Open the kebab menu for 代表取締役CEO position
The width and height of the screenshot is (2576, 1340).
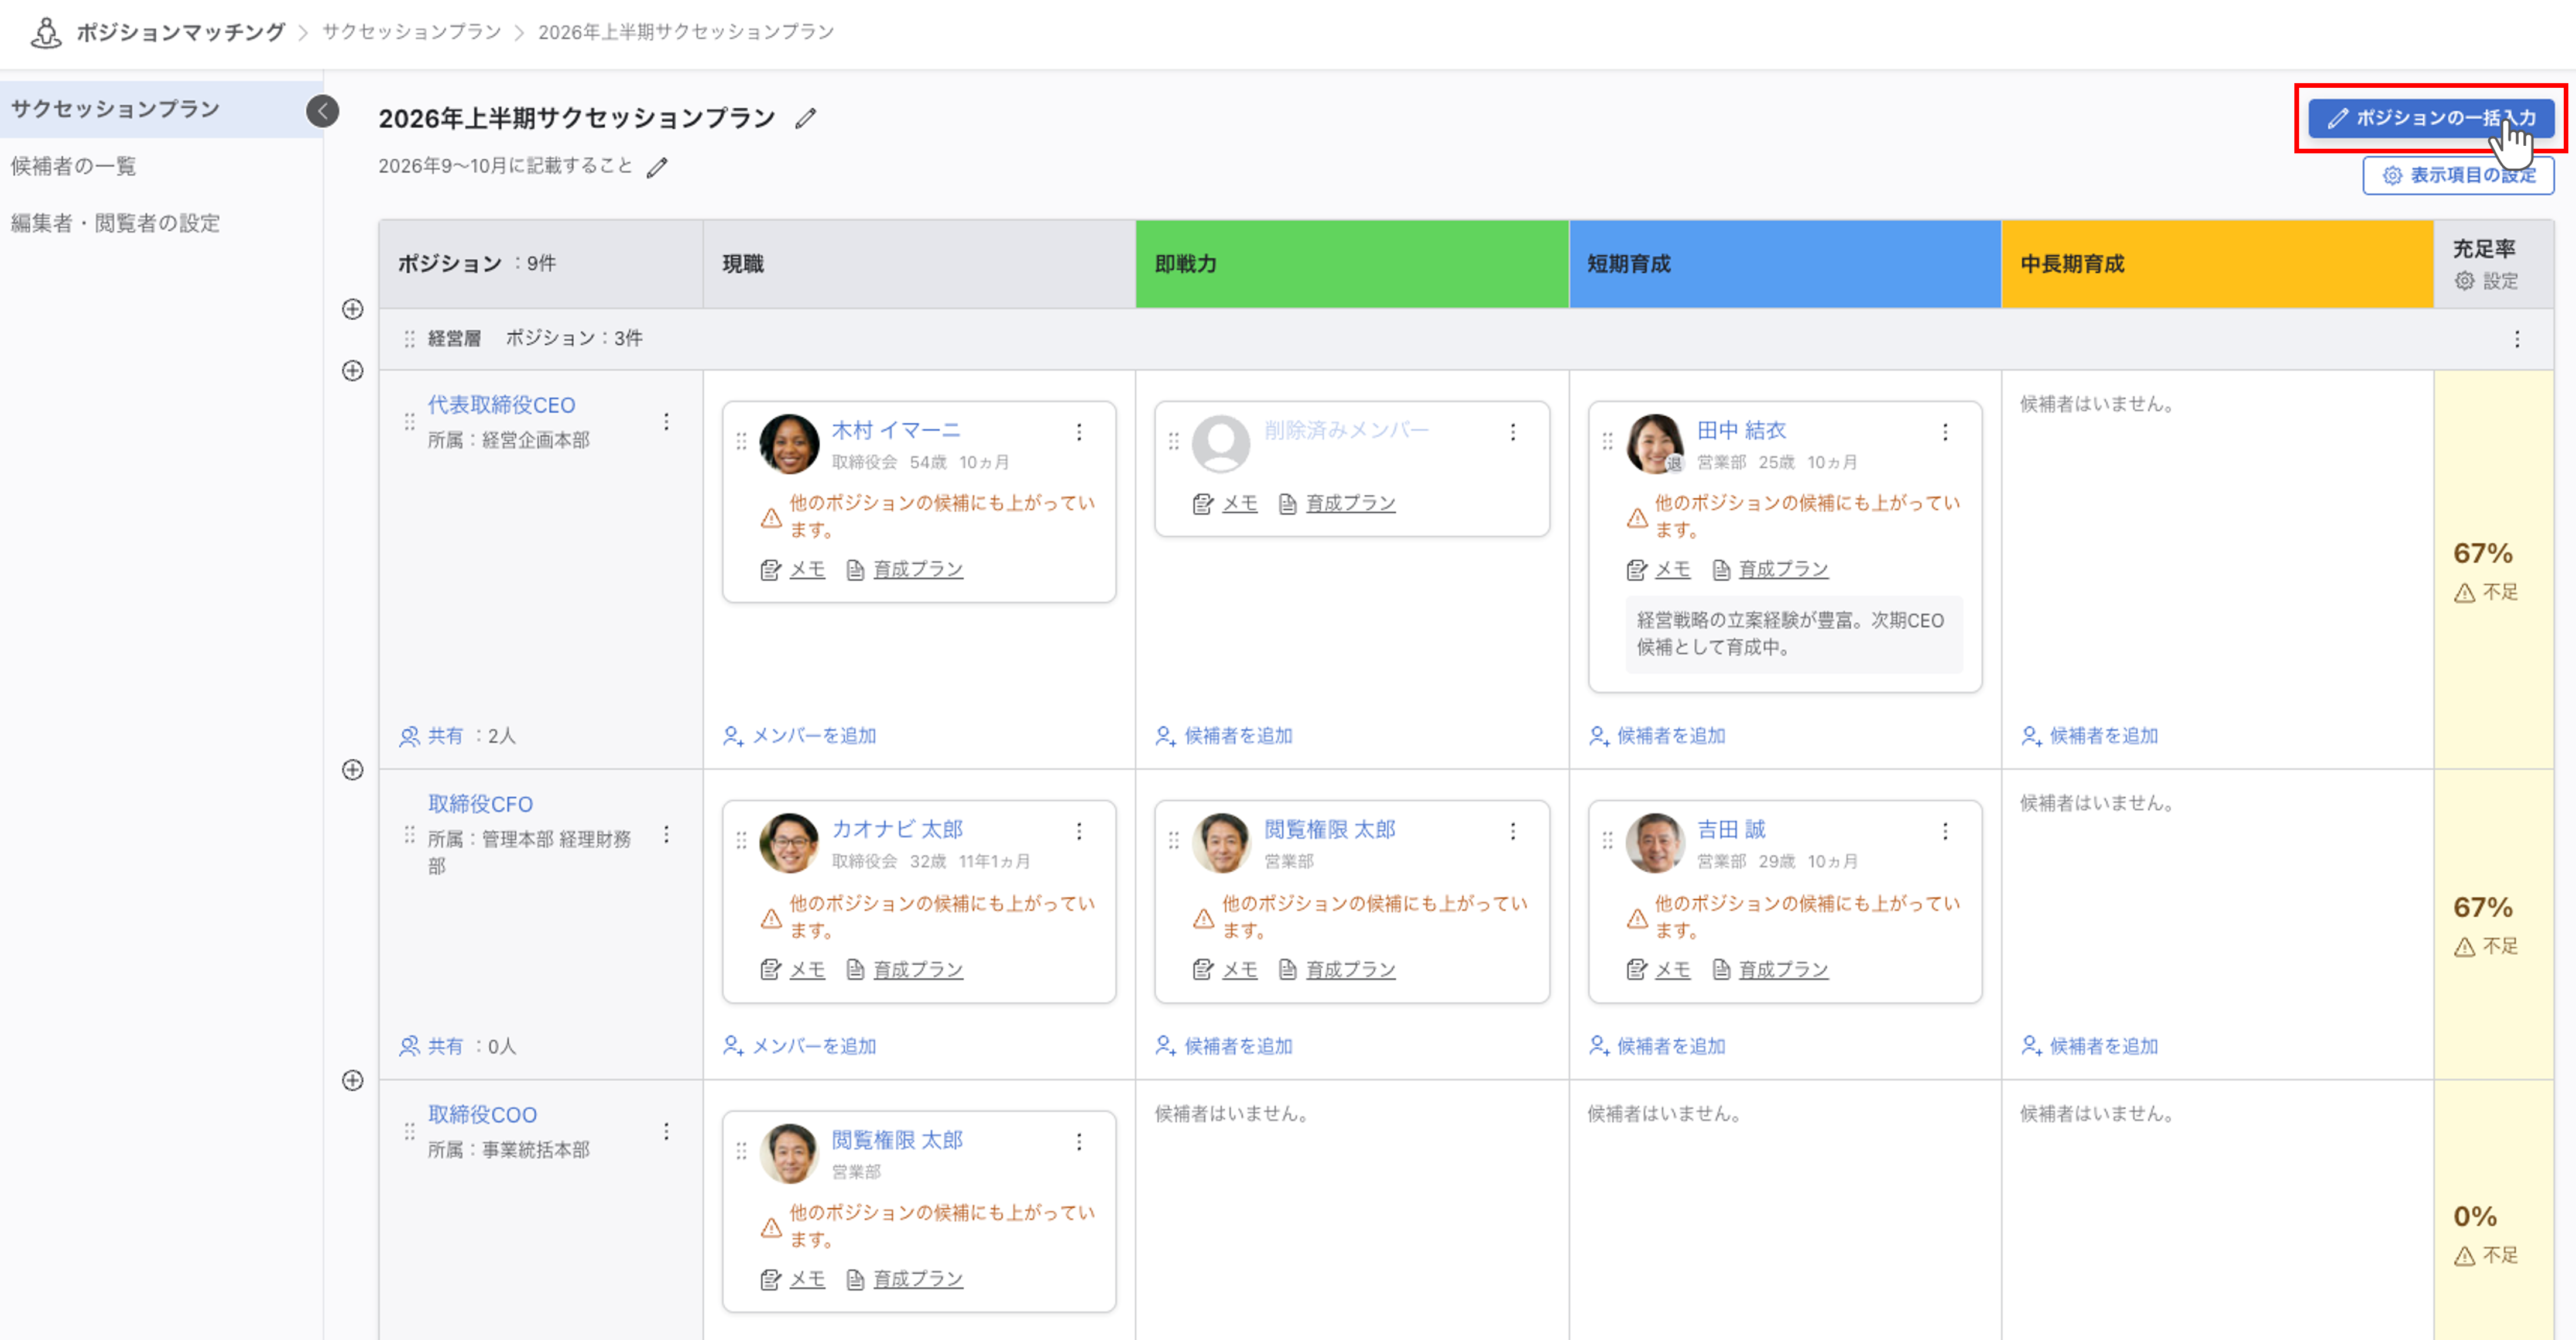pyautogui.click(x=666, y=421)
